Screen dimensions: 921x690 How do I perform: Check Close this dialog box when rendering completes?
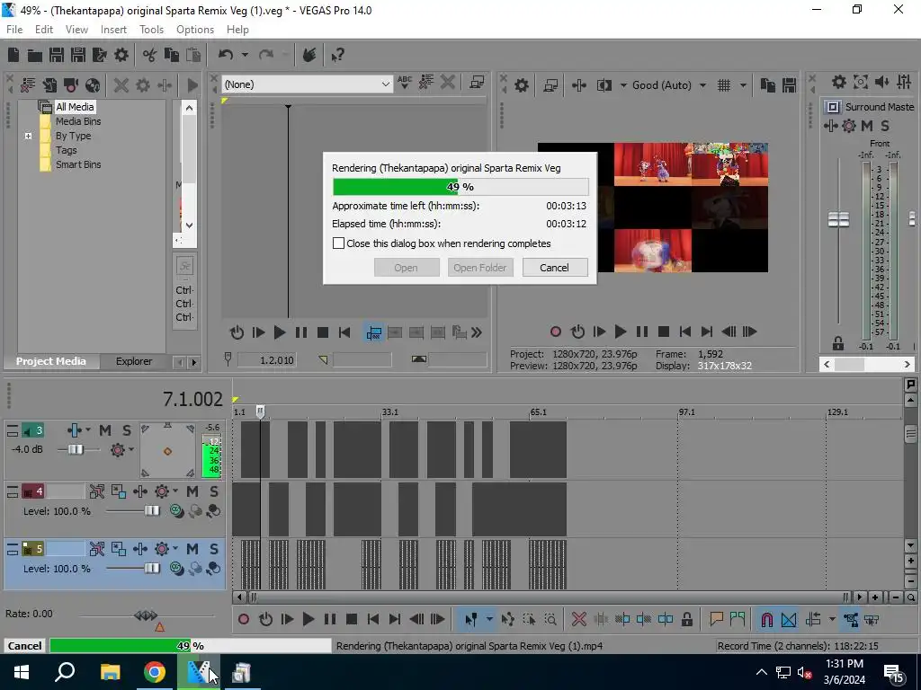click(338, 243)
